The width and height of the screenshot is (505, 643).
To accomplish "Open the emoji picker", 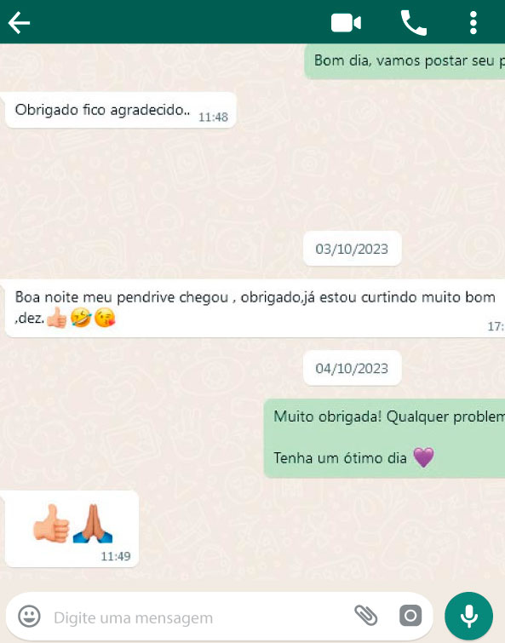I will pos(29,616).
